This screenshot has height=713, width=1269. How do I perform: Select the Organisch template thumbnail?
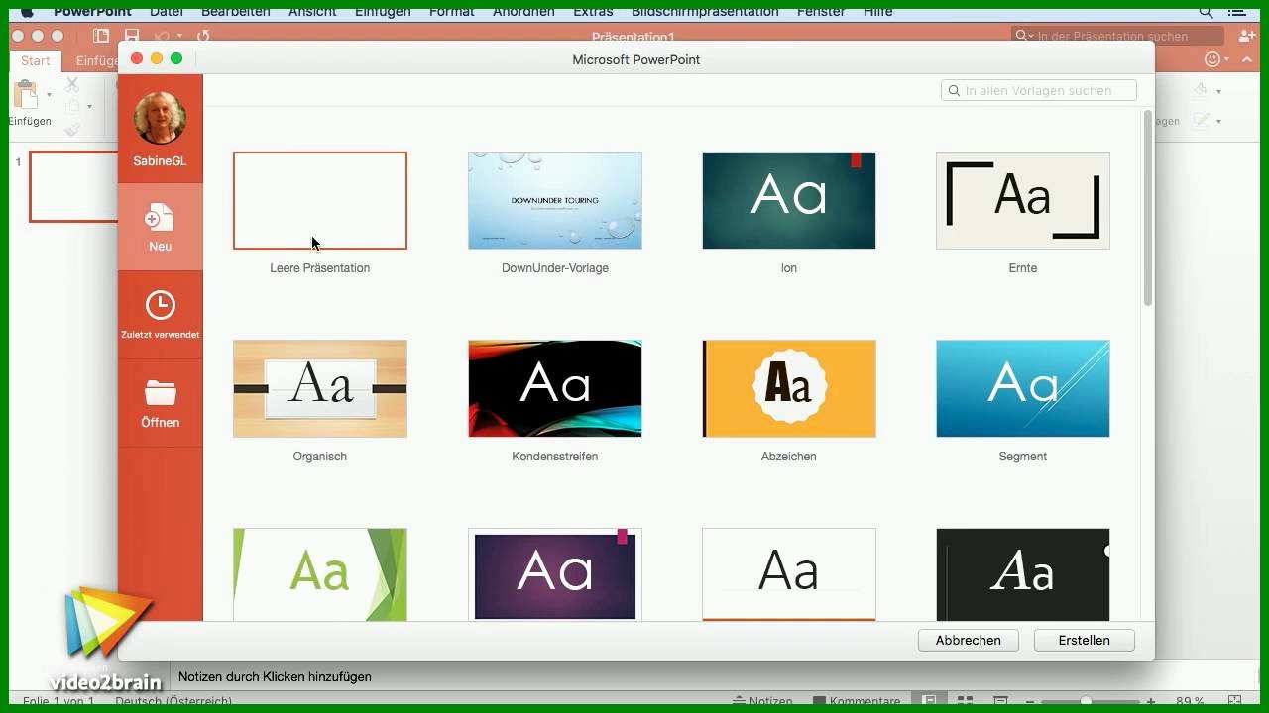tap(320, 388)
